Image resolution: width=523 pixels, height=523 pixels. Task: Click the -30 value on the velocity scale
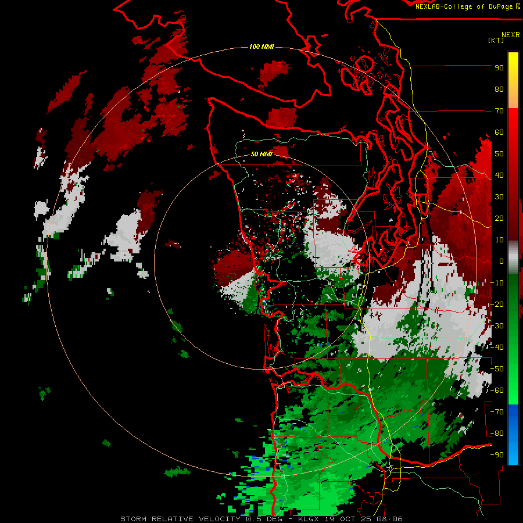[x=497, y=326]
